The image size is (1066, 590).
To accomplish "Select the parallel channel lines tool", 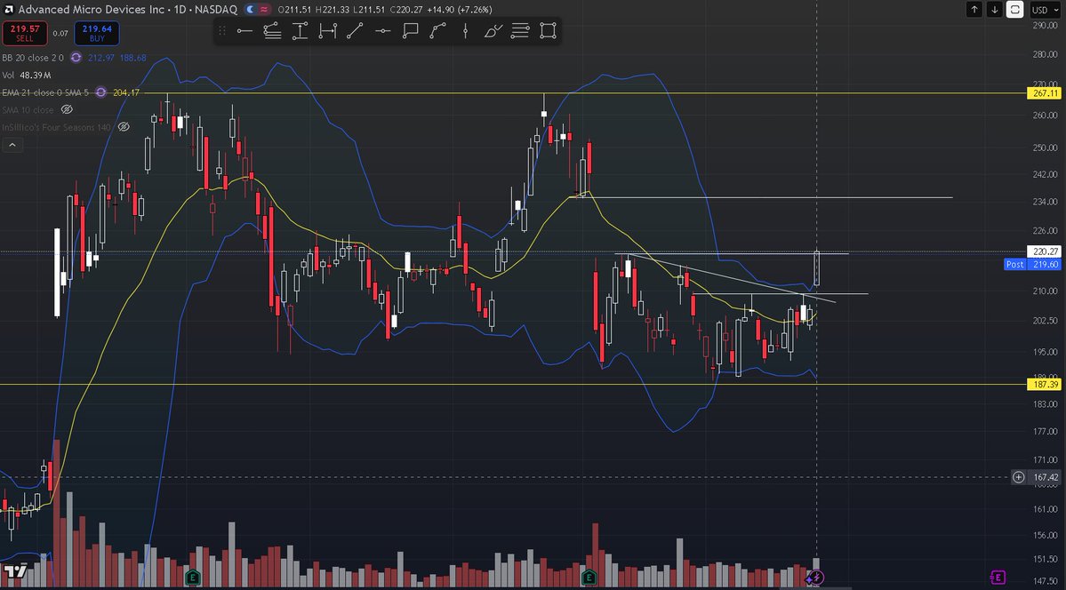I will point(520,30).
